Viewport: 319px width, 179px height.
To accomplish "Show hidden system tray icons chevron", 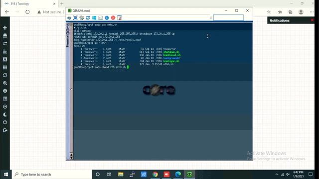I will point(277,175).
